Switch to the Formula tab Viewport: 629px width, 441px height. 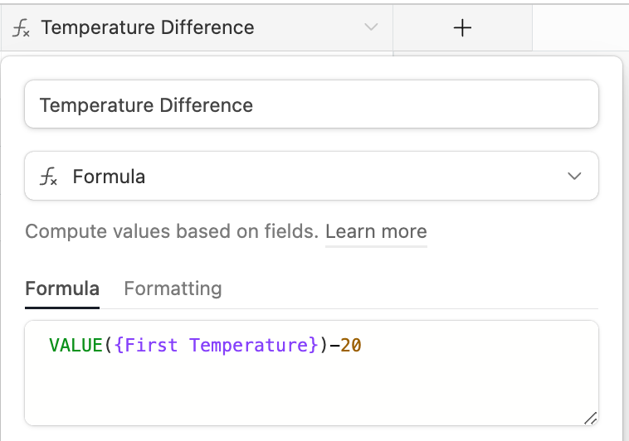tap(62, 288)
